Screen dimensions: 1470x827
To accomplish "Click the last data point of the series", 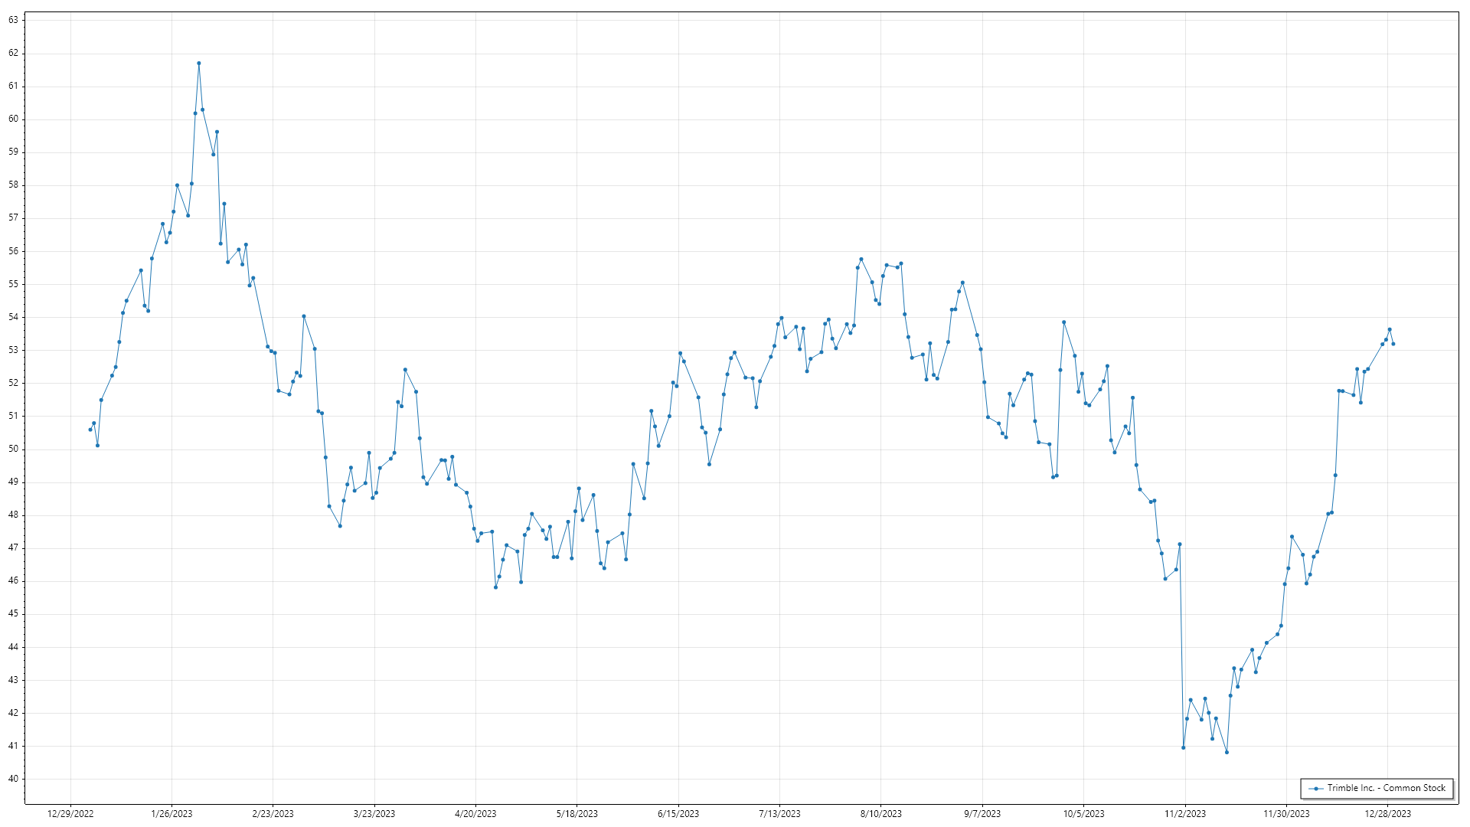I will [x=1393, y=344].
